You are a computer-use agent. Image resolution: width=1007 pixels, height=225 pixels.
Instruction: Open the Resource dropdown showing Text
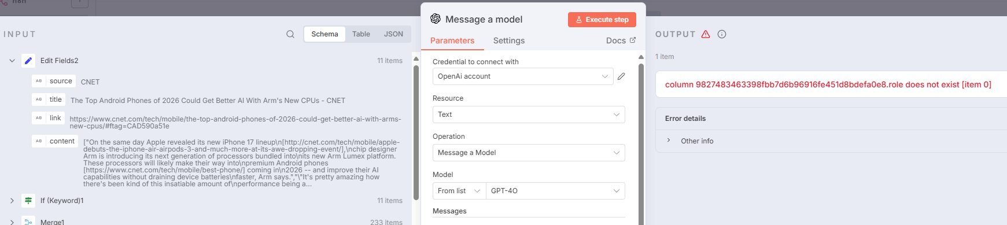(x=529, y=115)
